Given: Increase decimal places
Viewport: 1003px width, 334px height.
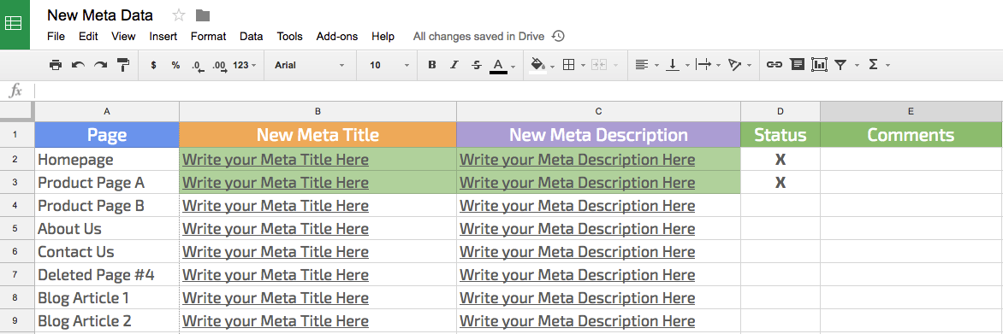Looking at the screenshot, I should pos(219,65).
